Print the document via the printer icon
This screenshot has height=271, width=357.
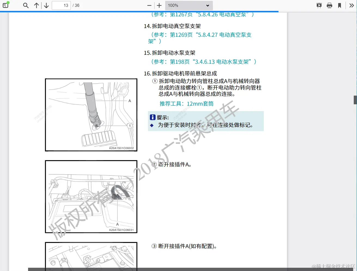pyautogui.click(x=329, y=5)
